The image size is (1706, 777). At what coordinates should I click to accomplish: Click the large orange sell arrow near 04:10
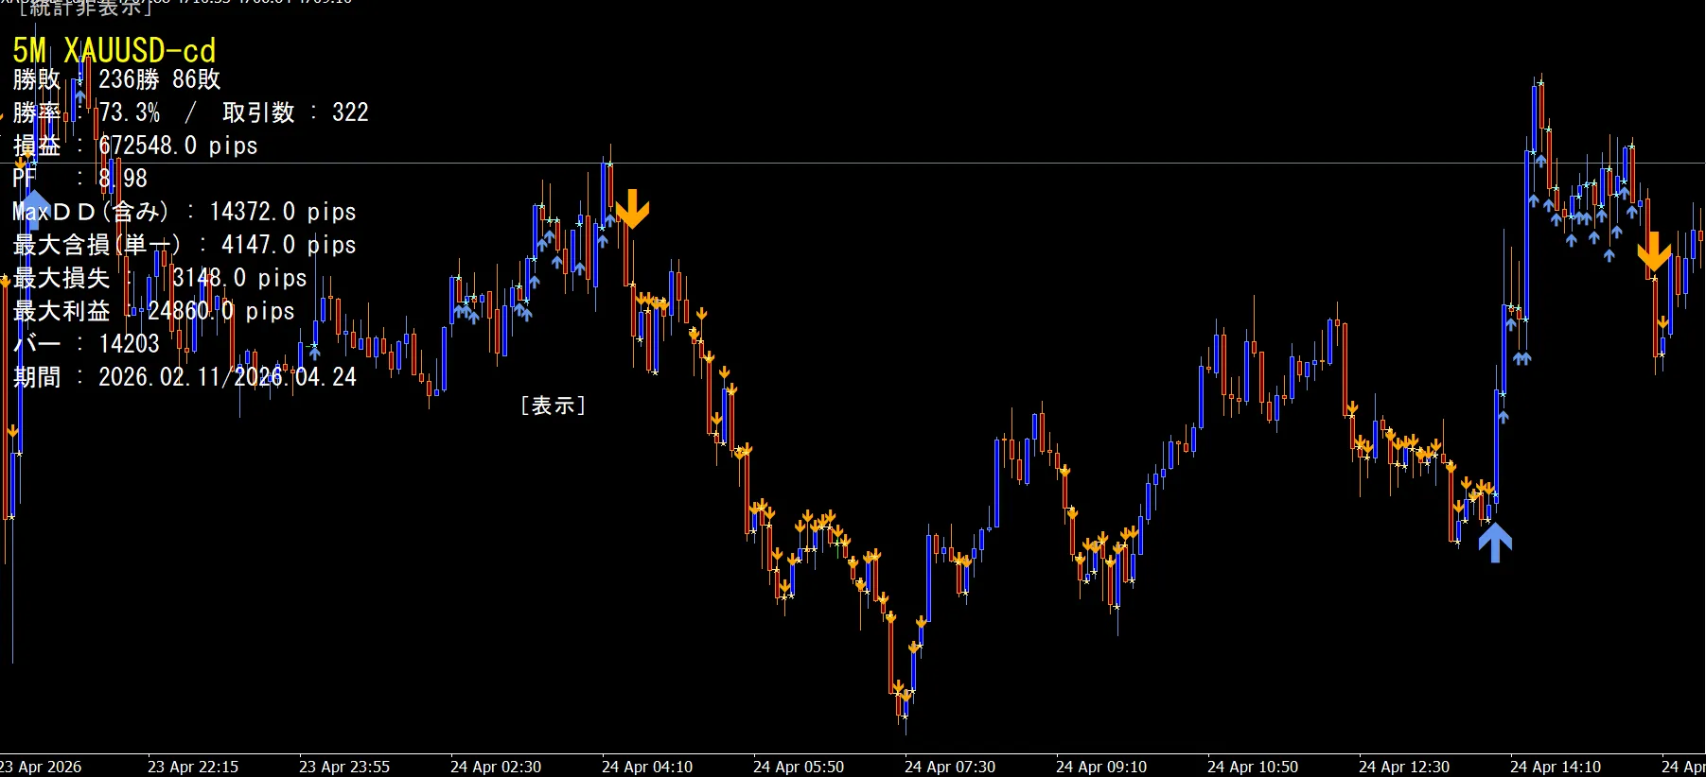632,209
